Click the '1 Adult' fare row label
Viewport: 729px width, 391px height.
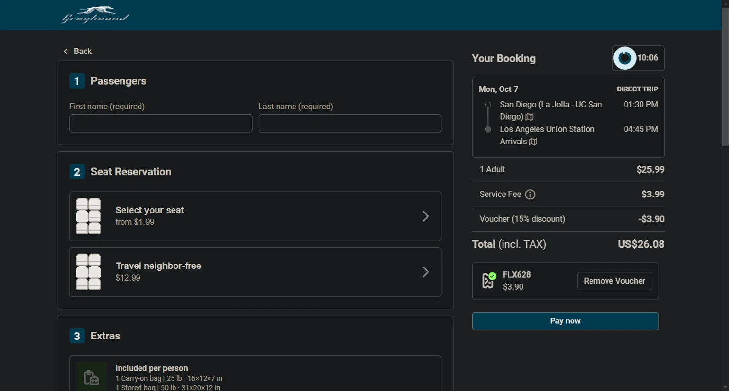492,169
